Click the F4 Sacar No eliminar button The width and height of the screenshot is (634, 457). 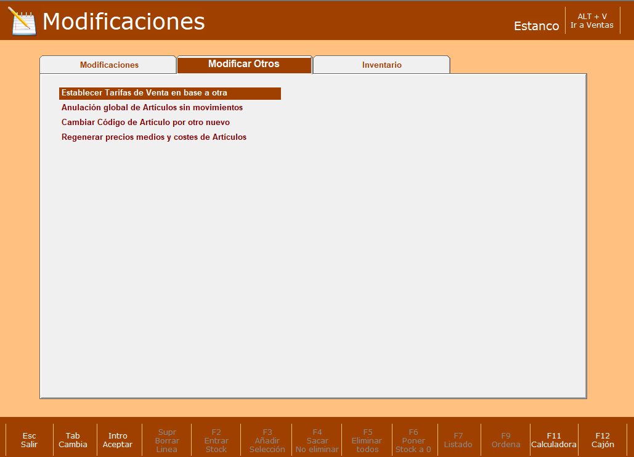tap(317, 440)
